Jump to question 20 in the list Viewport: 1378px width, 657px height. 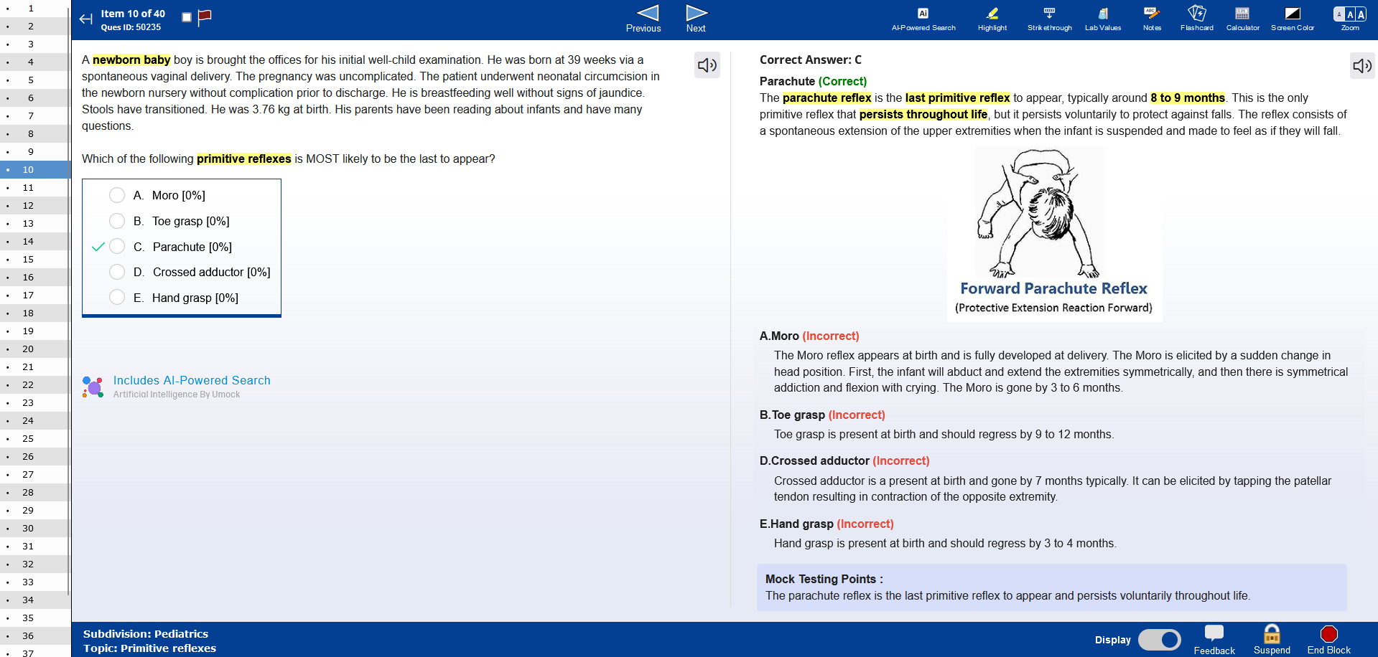tap(34, 349)
